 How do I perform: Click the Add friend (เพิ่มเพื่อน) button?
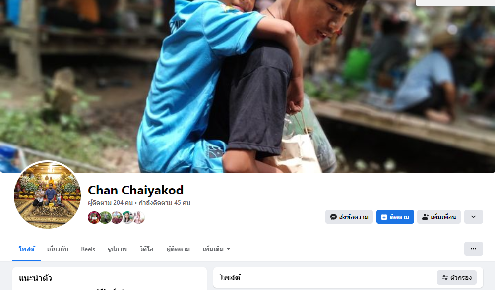pyautogui.click(x=439, y=217)
